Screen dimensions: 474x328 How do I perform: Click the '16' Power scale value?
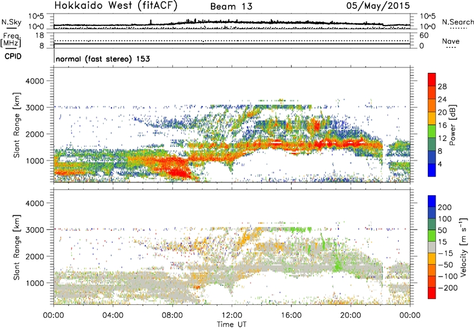(442, 126)
